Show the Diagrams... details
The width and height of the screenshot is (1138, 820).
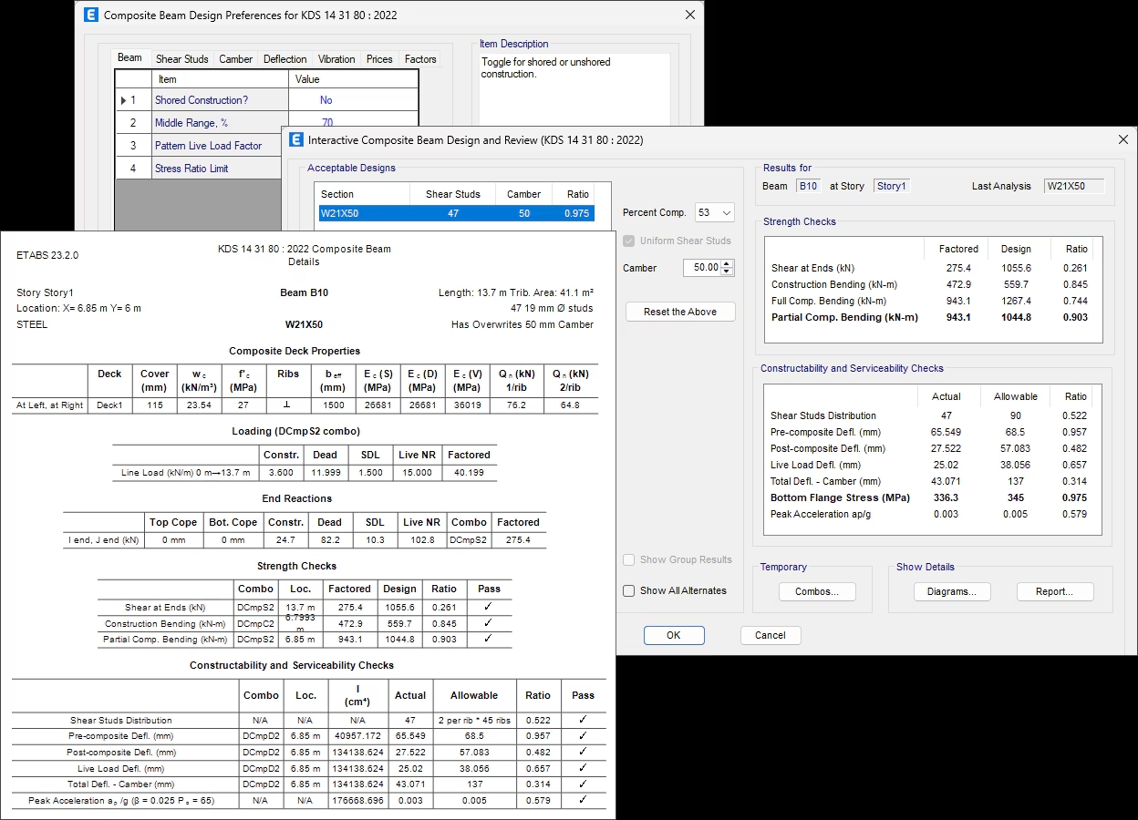pyautogui.click(x=951, y=591)
